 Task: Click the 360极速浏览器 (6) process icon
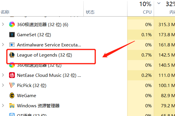12,24
